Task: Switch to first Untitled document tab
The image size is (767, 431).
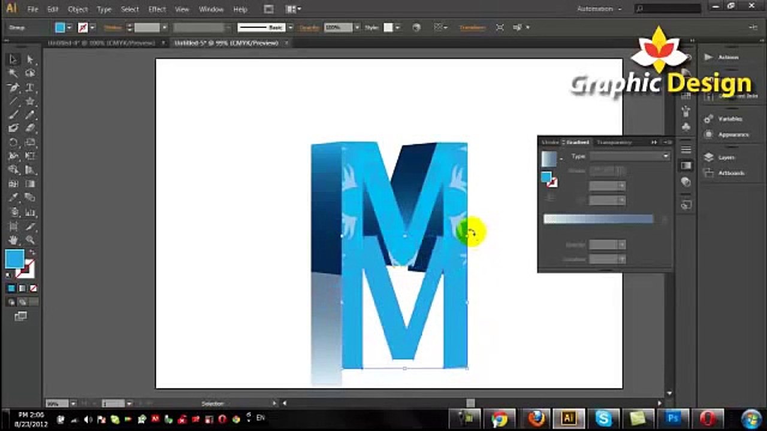Action: coord(101,43)
